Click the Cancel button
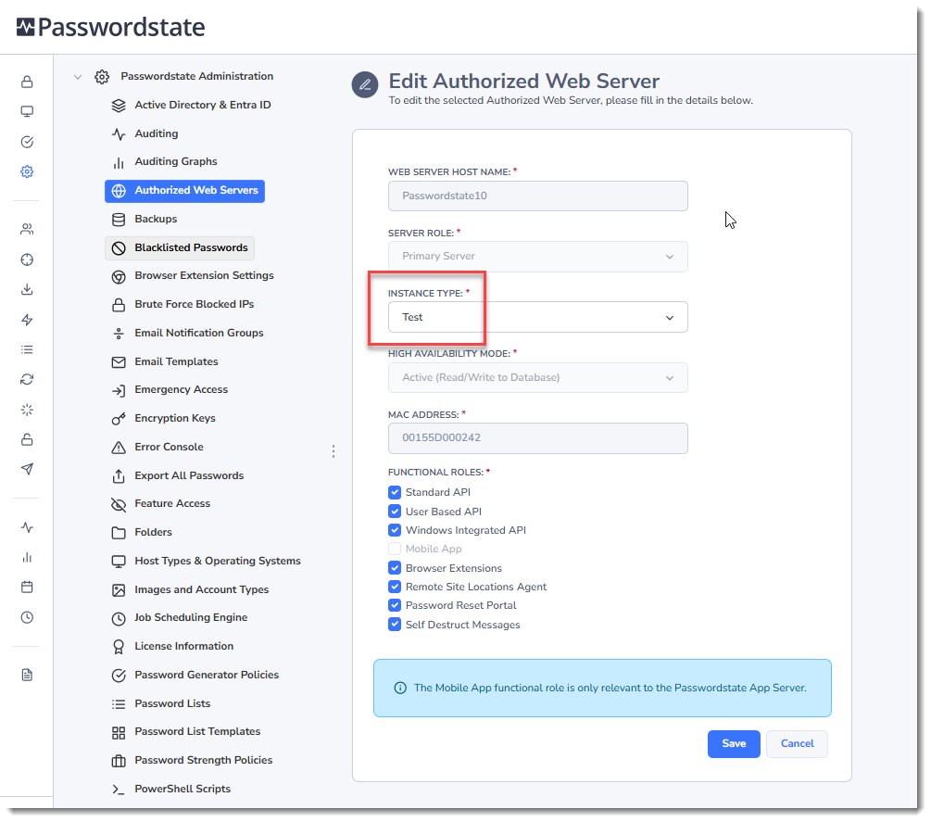Viewport: 931px width, 822px height. 797,744
